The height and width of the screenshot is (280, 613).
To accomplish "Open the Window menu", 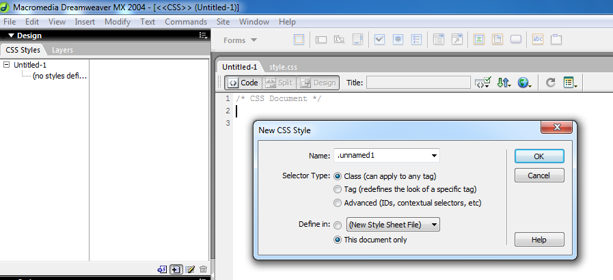I will tap(254, 22).
